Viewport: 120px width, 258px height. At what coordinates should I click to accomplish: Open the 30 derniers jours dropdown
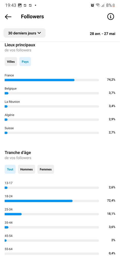25,33
